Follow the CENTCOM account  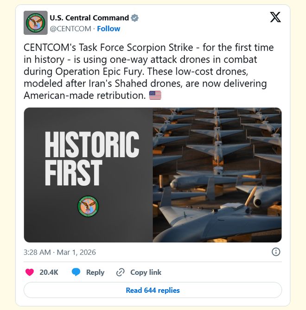[x=108, y=29]
